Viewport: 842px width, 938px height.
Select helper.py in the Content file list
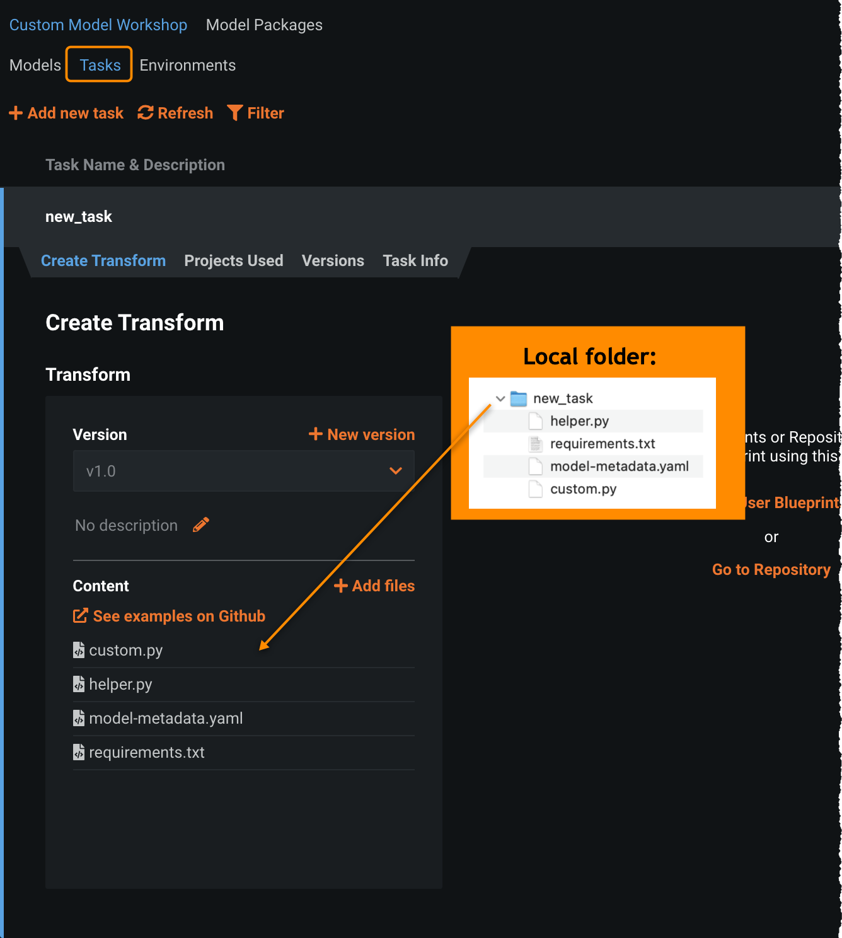tap(120, 684)
